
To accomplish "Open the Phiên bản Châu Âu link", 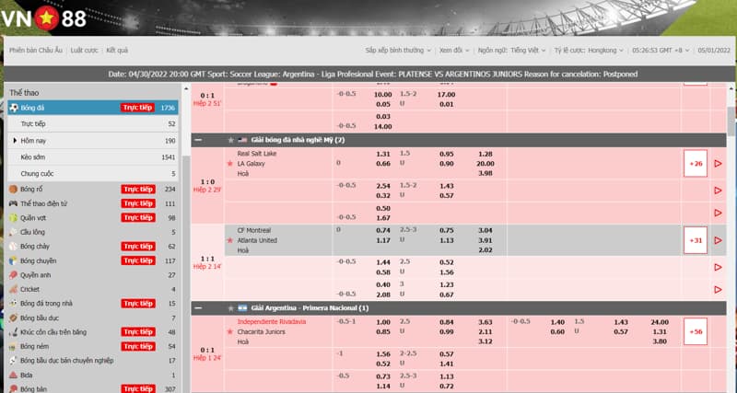I will [x=36, y=51].
